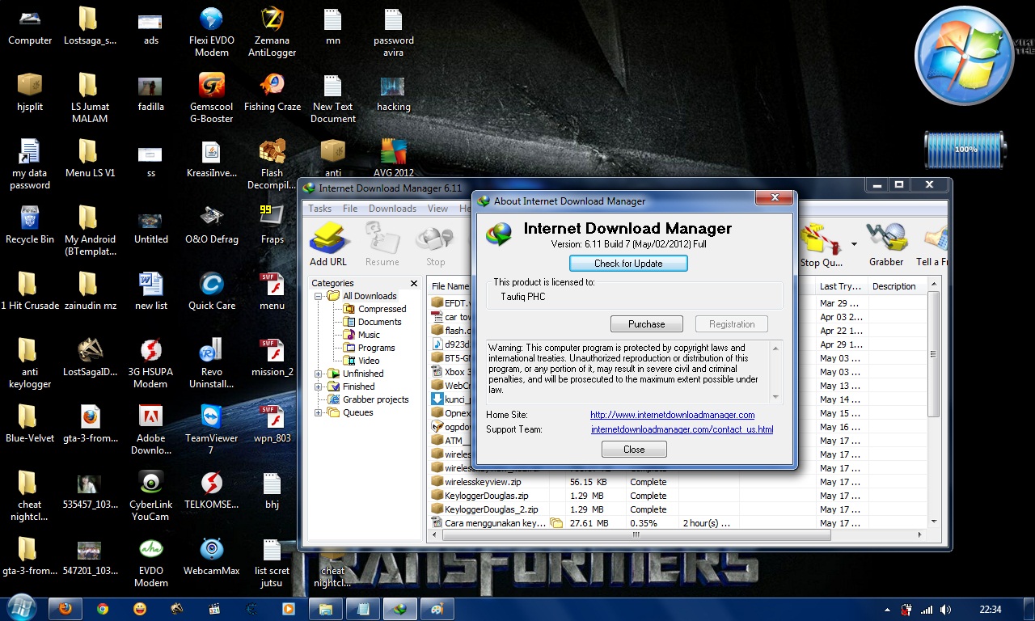
Task: Click the warning text box scroll-down arrow
Action: click(x=776, y=397)
